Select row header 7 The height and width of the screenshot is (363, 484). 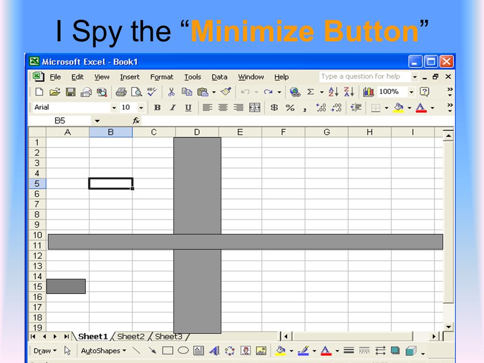point(37,204)
